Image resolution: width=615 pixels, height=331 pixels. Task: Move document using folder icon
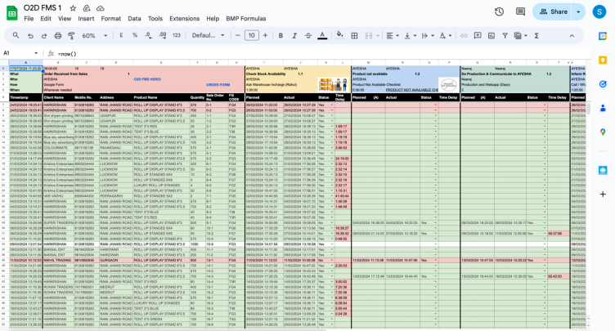click(x=87, y=8)
